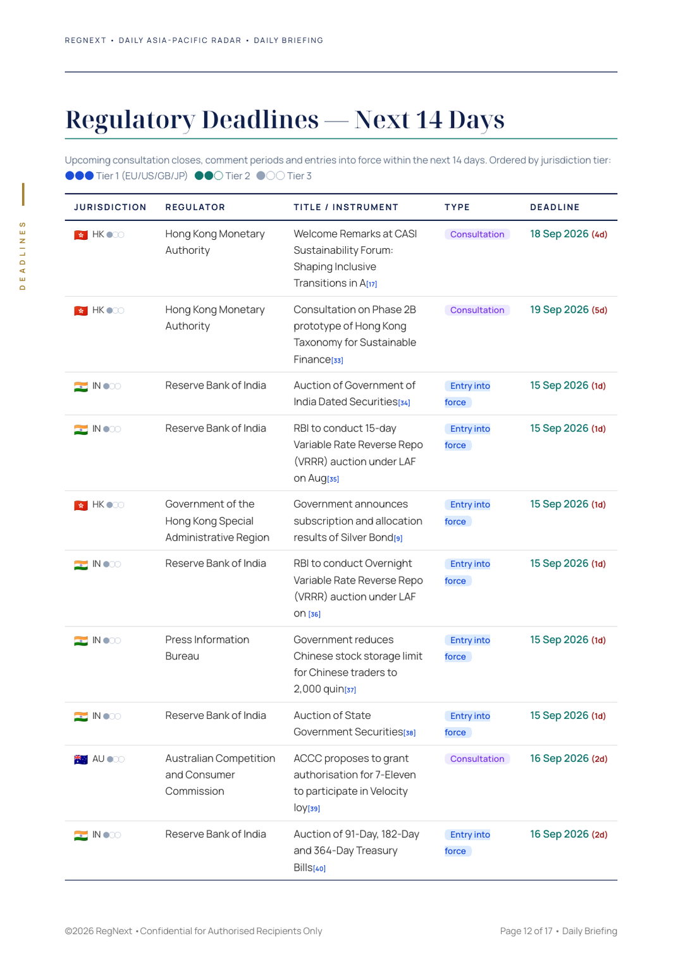Open footnote reference [37]
Image resolution: width=683 pixels, height=967 pixels.
click(350, 690)
